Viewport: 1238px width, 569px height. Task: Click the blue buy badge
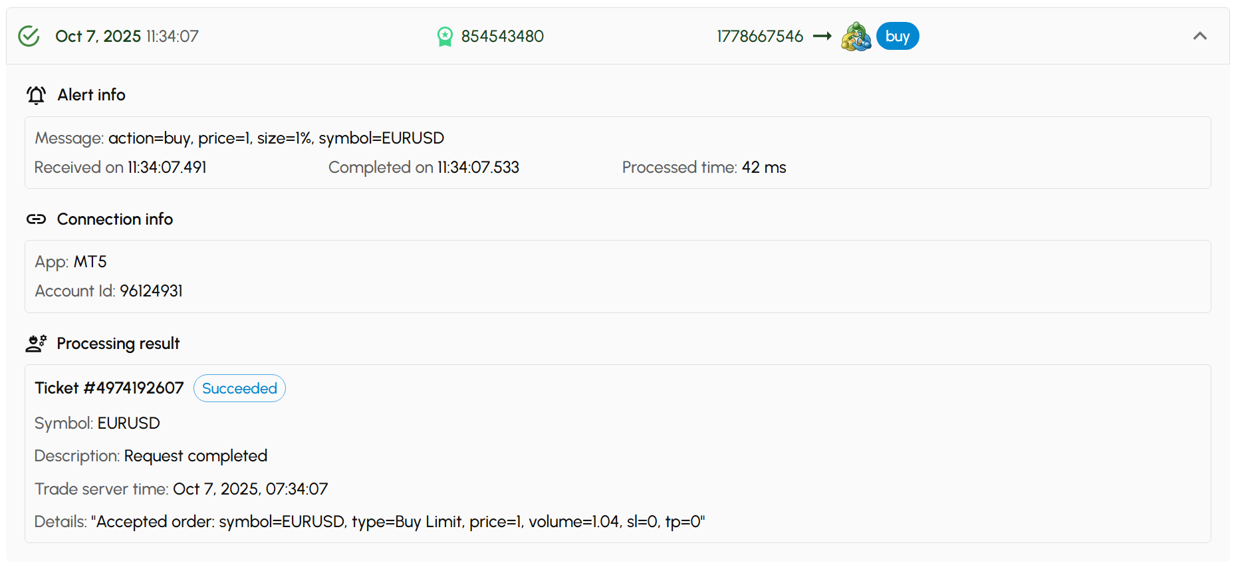pyautogui.click(x=897, y=37)
